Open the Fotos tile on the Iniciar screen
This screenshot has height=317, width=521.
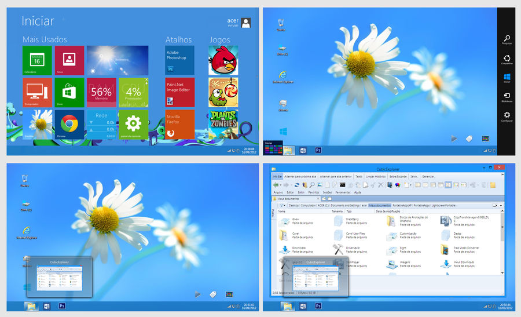tap(69, 60)
